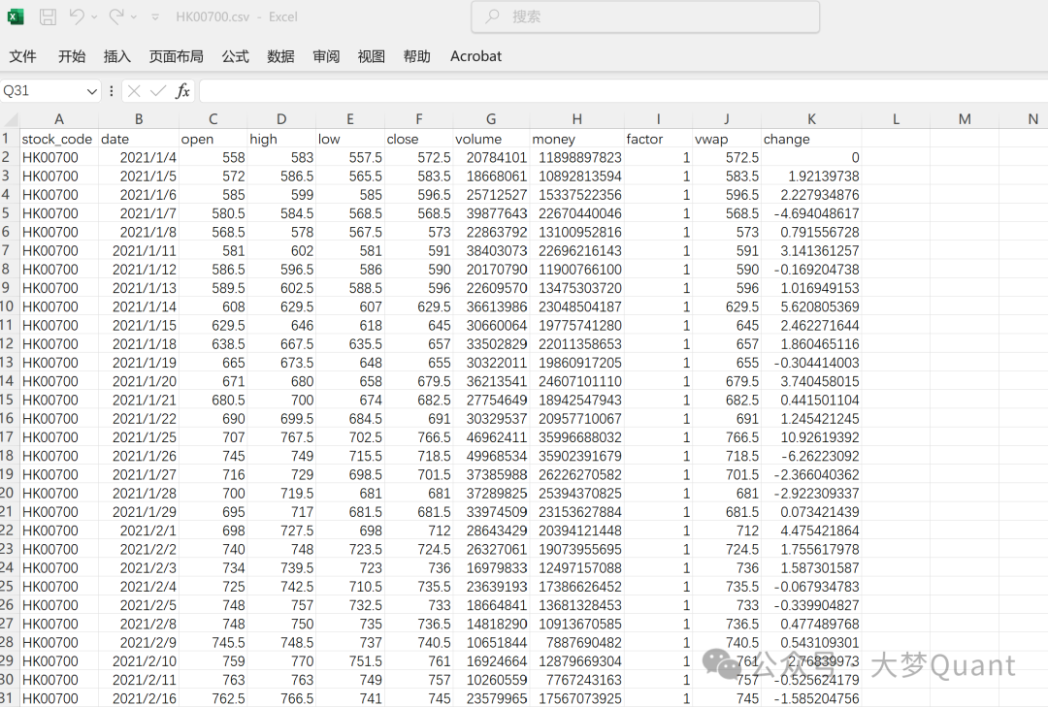This screenshot has width=1048, height=707.
Task: Open the Acrobat ribbon tab
Action: 475,57
